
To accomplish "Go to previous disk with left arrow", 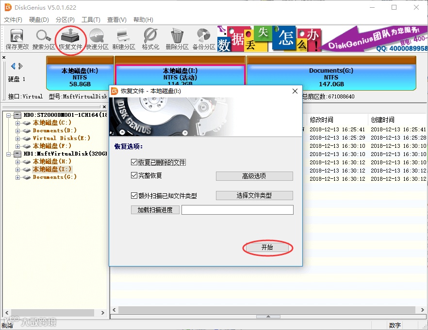I will tap(13, 66).
